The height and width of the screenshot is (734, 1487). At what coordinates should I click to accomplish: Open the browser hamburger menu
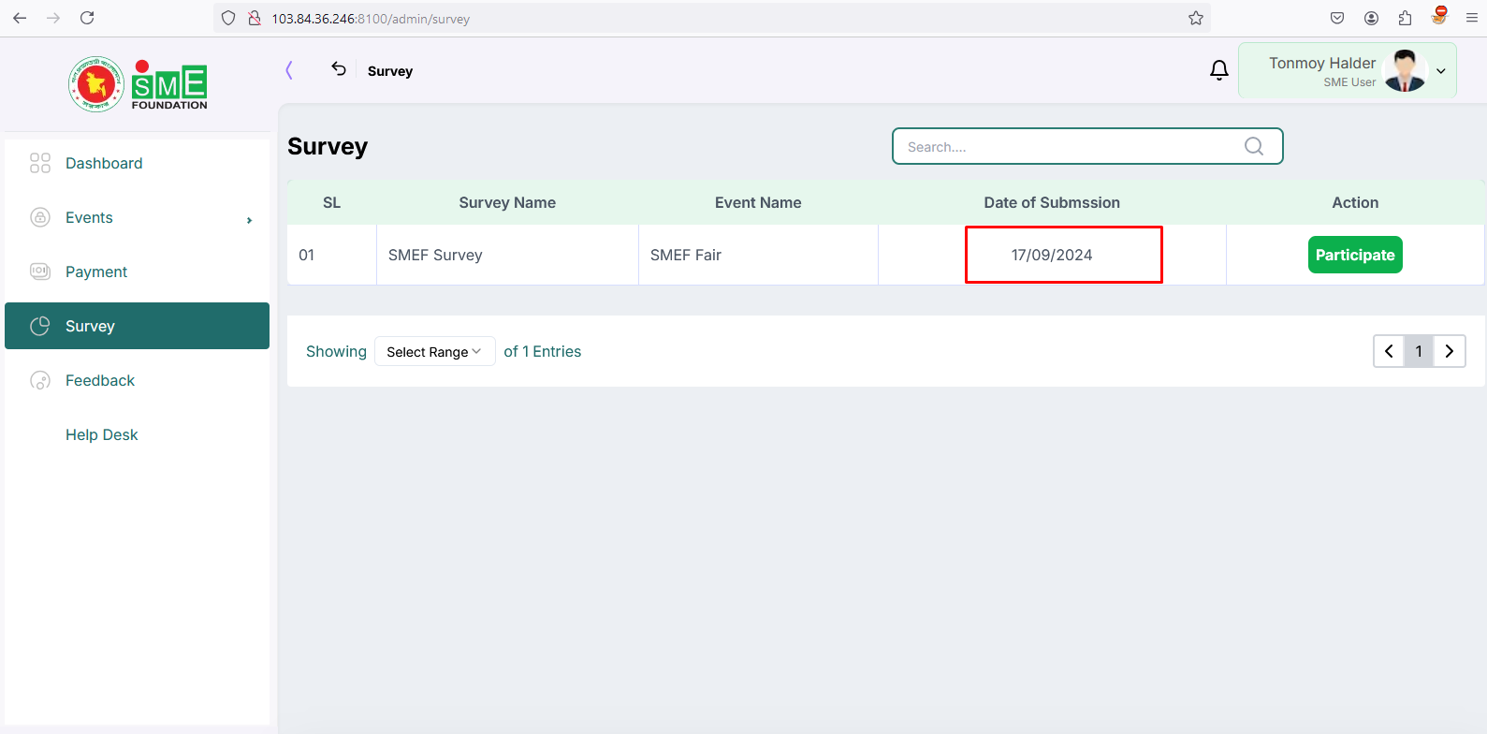point(1471,18)
